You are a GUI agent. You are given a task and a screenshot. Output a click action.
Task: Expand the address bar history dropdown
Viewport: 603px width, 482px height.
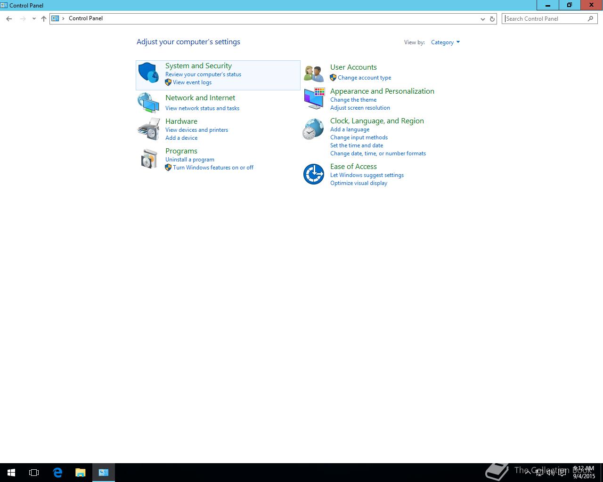pos(482,19)
